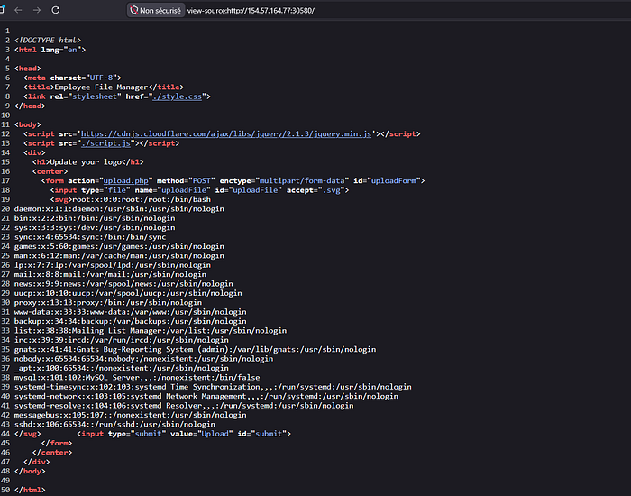Click the www-data:x:33:33 line
This screenshot has height=496, width=631.
click(x=131, y=312)
